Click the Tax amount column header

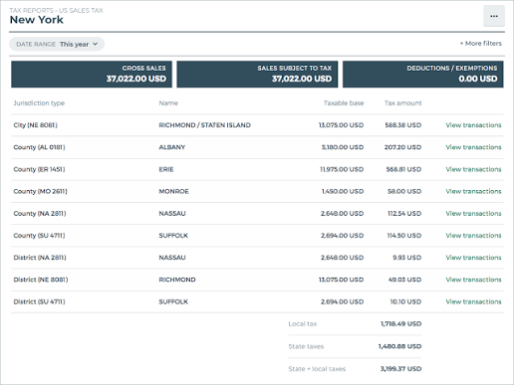tap(402, 103)
